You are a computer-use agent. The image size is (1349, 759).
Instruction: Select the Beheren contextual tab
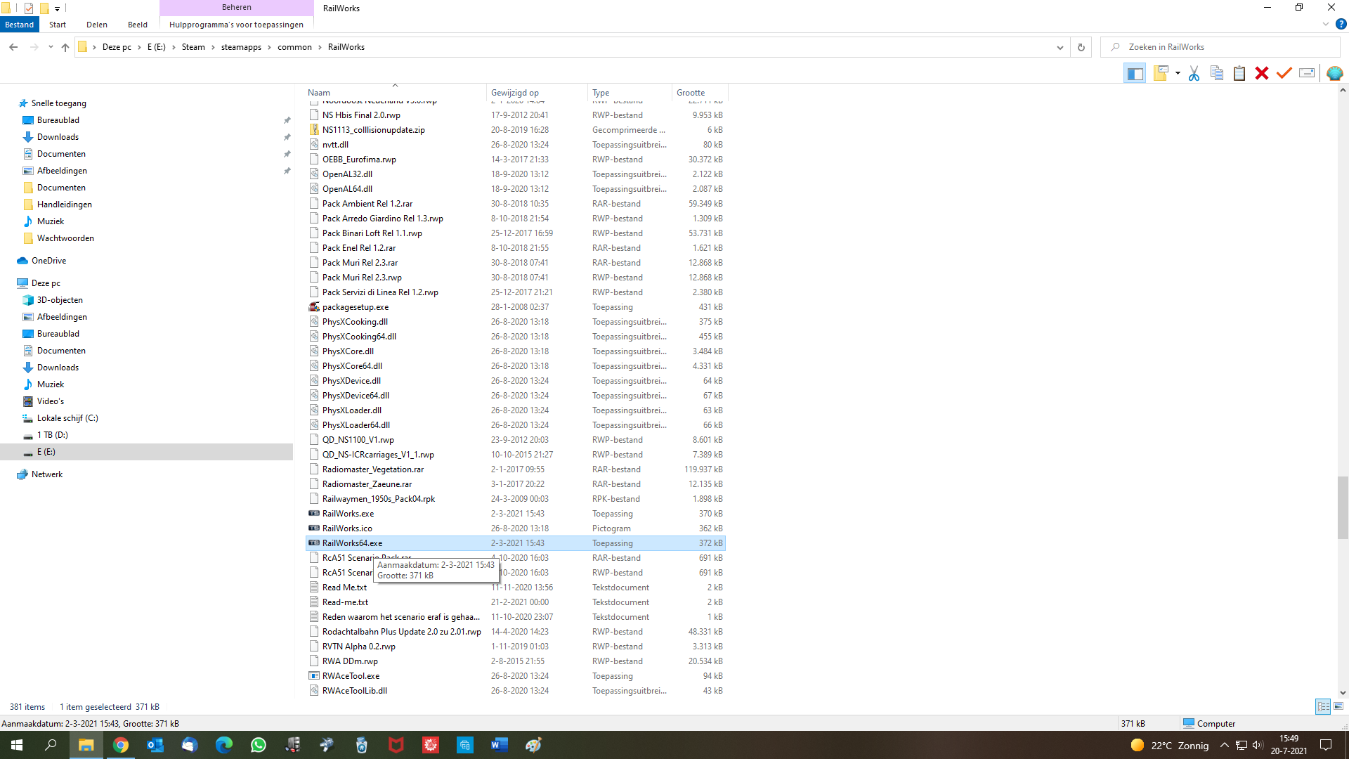coord(237,8)
